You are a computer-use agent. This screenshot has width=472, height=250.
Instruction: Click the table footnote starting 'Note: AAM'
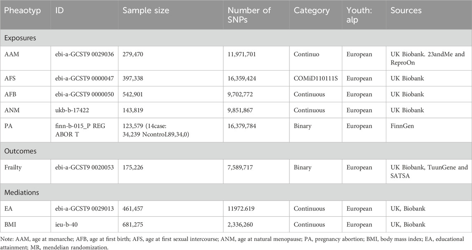click(x=232, y=243)
